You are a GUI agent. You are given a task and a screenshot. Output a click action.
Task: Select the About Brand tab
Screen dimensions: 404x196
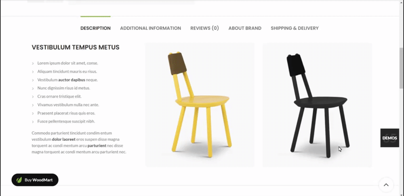(x=245, y=28)
